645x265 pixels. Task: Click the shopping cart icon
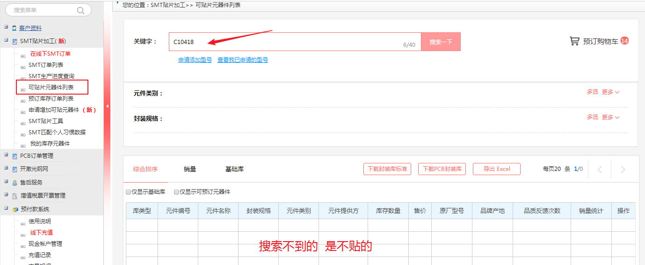coord(574,41)
